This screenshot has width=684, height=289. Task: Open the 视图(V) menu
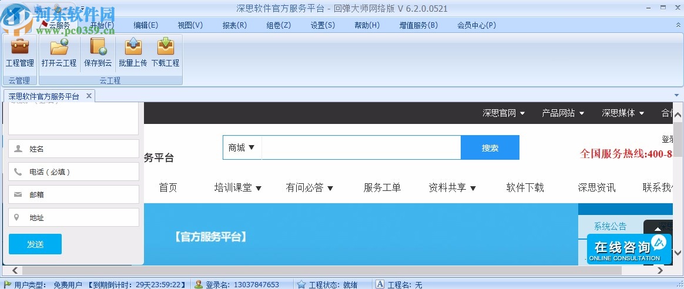tap(190, 25)
